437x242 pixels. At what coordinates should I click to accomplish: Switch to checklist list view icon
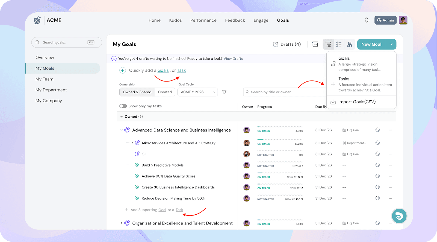point(339,44)
